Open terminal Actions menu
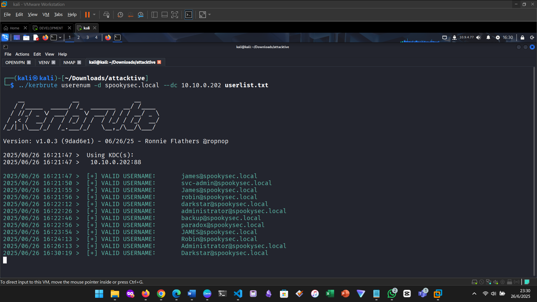 coord(22,54)
